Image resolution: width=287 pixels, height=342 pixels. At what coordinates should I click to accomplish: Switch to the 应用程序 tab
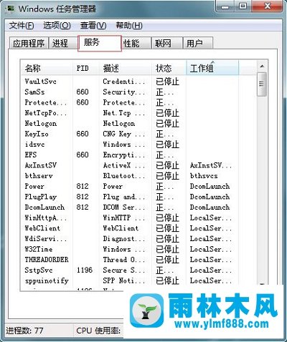tap(29, 43)
